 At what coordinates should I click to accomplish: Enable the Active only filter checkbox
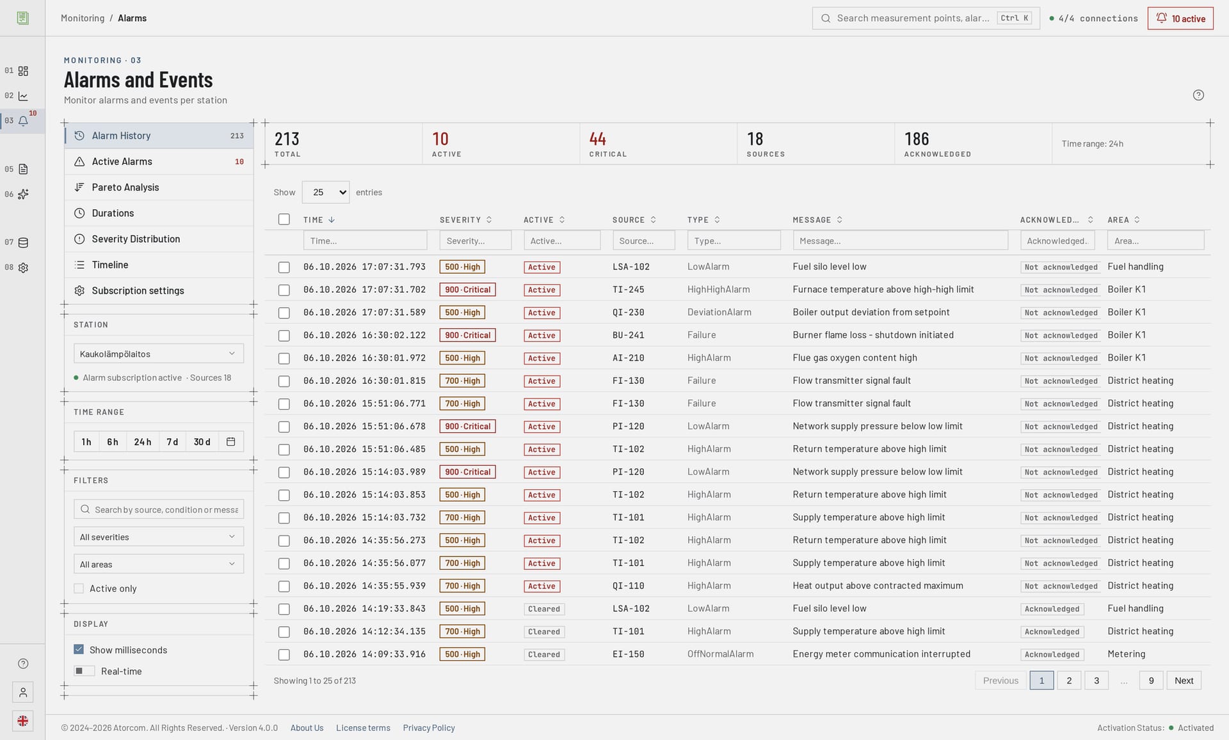click(x=79, y=588)
